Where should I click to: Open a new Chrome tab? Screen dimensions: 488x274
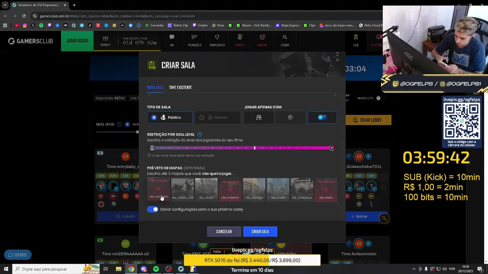(74, 5)
